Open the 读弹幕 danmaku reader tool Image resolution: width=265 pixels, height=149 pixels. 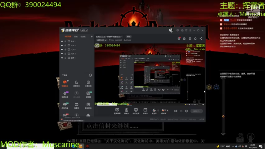click(x=88, y=94)
